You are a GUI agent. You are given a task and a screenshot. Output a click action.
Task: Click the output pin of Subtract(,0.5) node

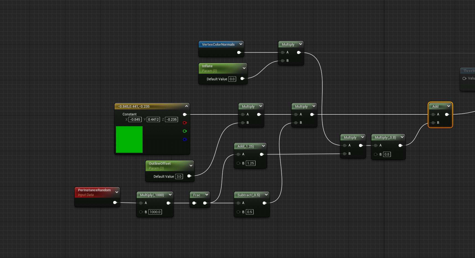pyautogui.click(x=264, y=203)
